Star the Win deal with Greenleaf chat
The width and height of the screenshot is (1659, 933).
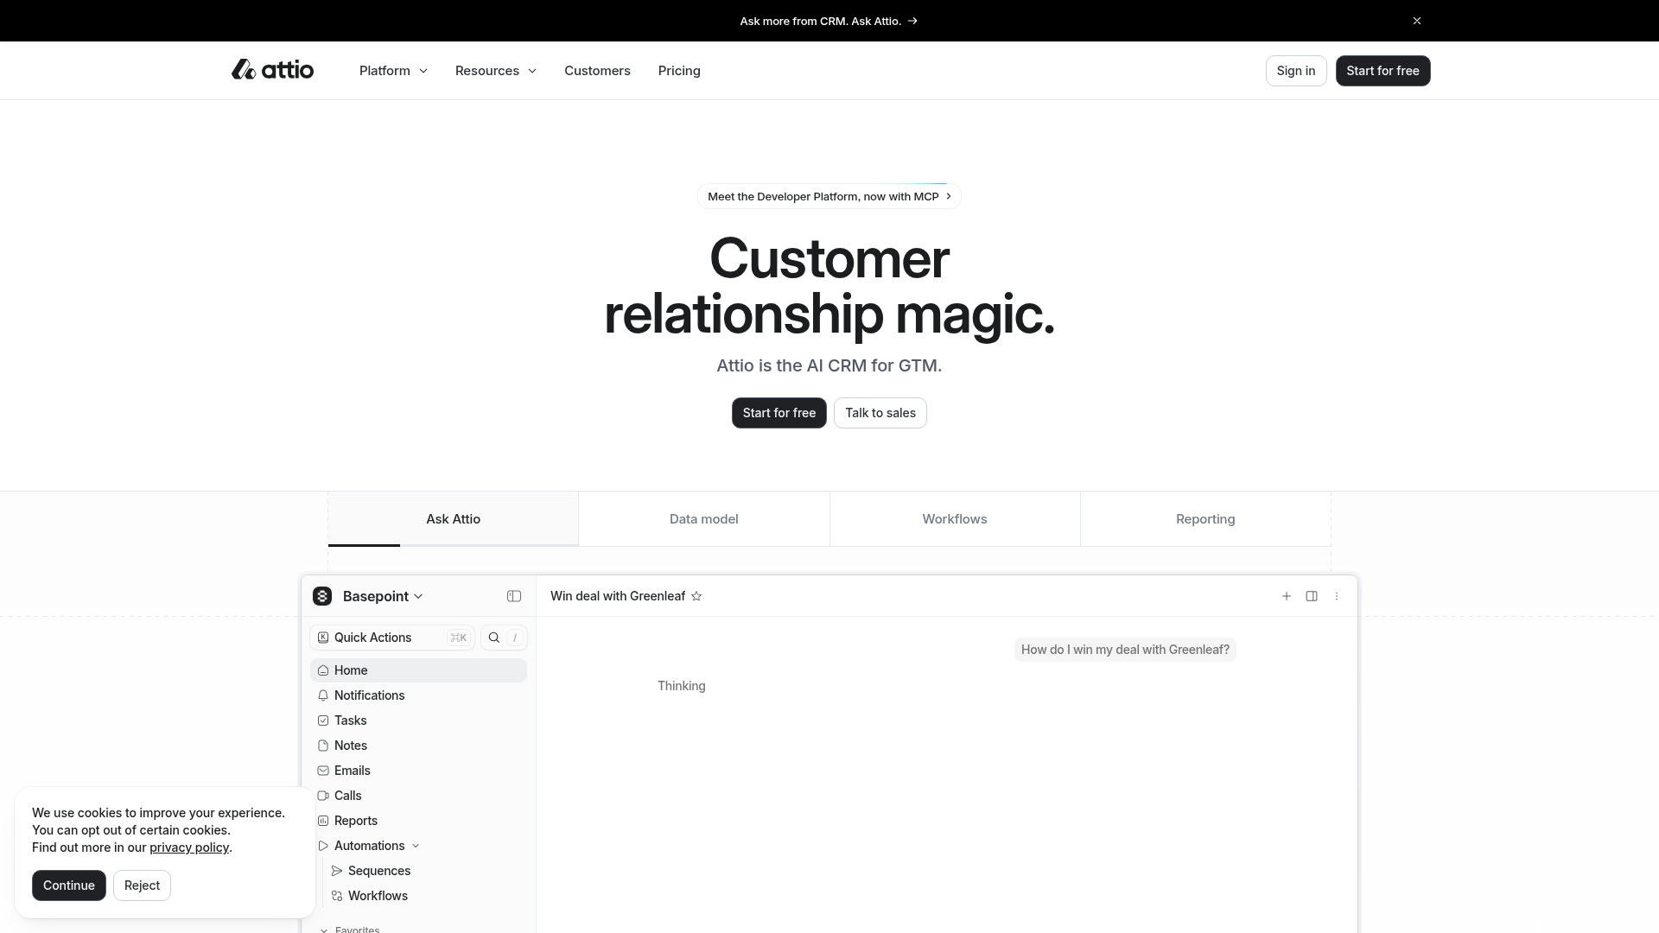point(696,596)
